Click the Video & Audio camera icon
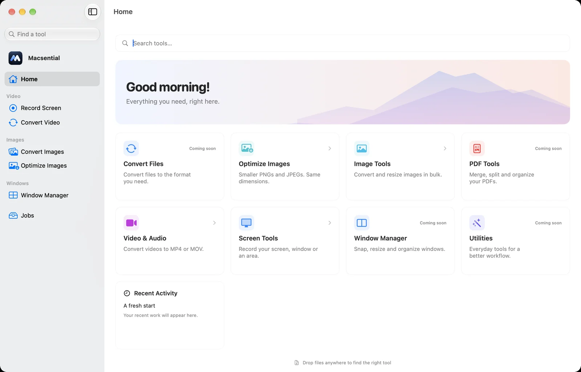Screen dimensions: 581x372 (131, 223)
